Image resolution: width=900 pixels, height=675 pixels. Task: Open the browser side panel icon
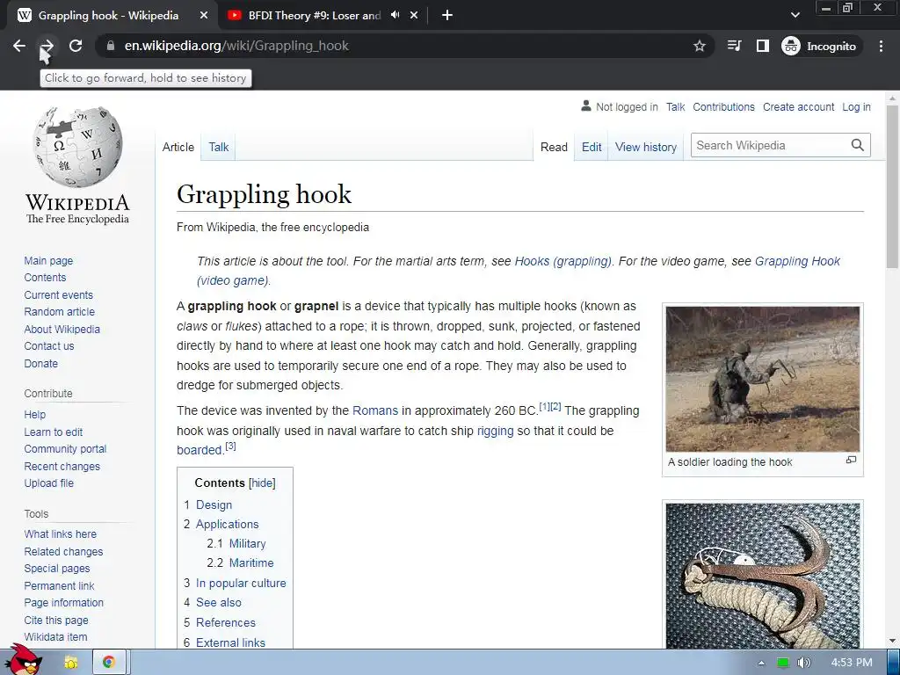pos(763,46)
